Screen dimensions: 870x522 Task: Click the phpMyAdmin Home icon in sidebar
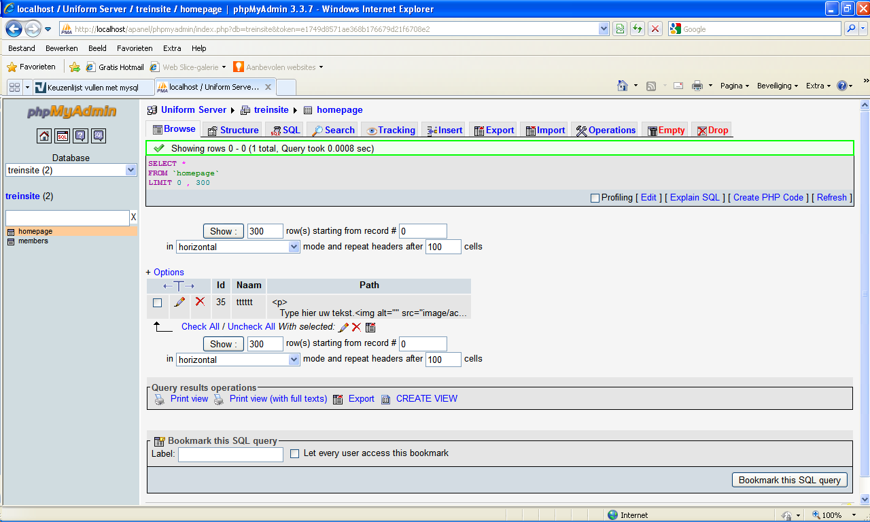(44, 136)
